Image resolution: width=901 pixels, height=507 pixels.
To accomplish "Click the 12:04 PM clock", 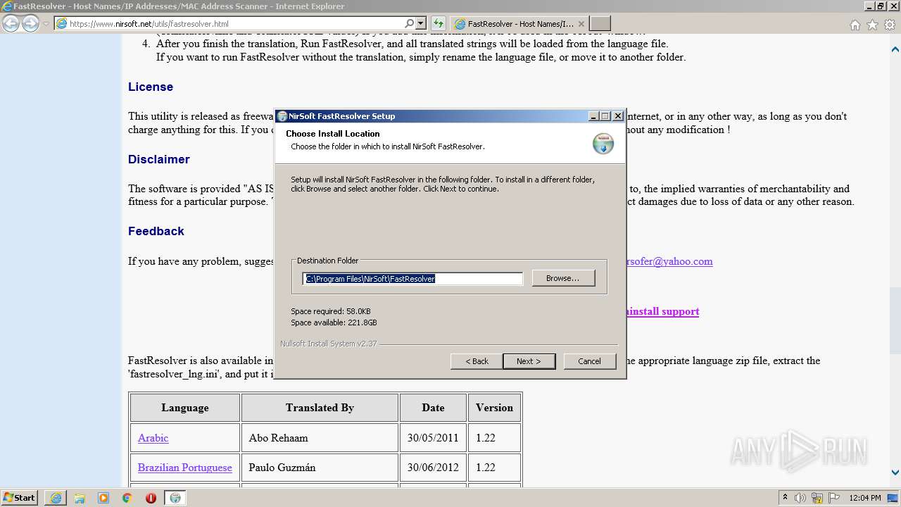I will click(865, 498).
